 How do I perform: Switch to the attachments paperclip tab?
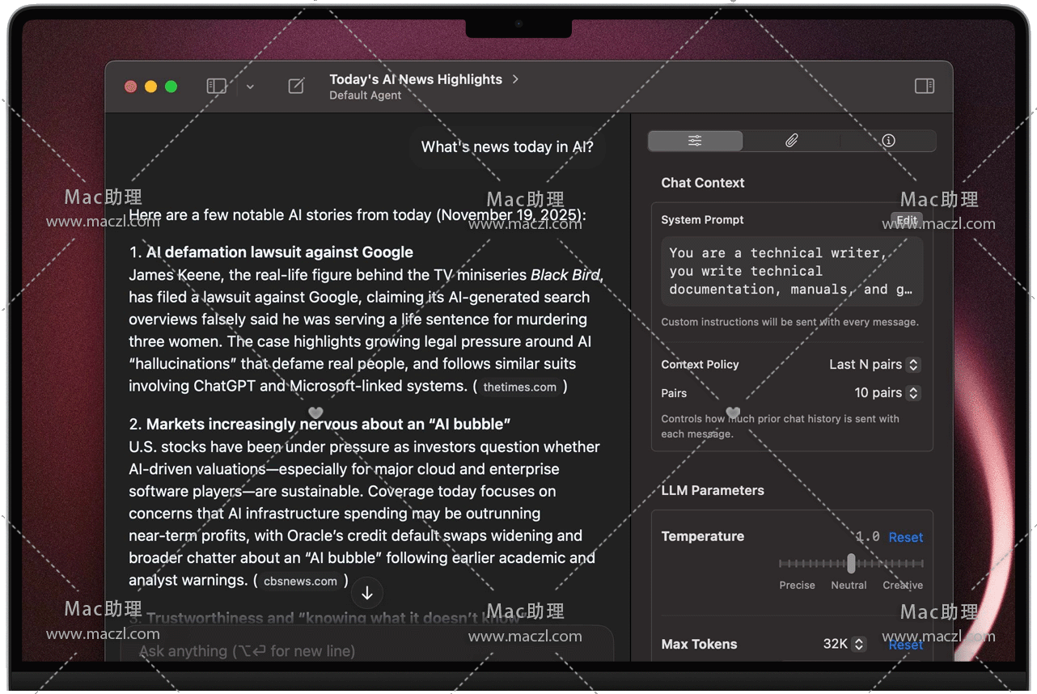791,141
